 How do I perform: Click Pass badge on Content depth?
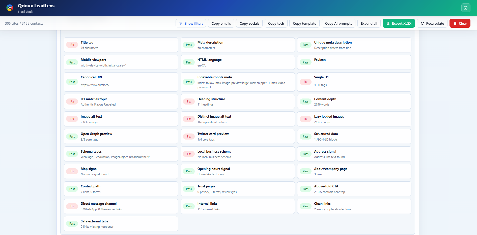click(x=305, y=102)
